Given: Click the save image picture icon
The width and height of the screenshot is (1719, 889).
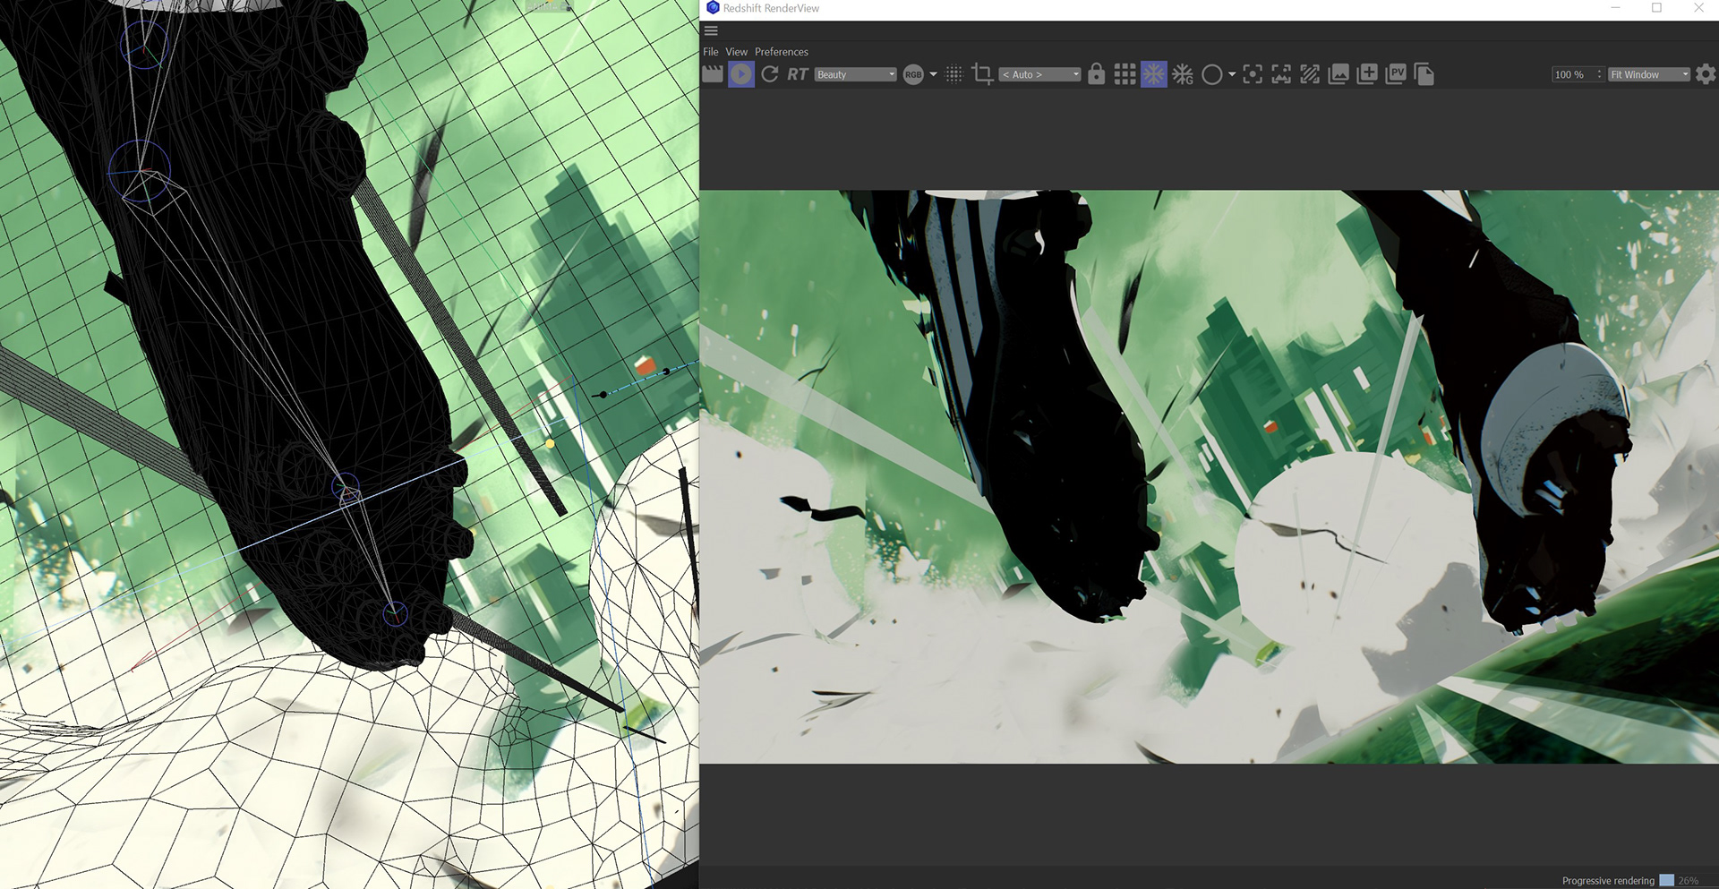Looking at the screenshot, I should (1338, 74).
